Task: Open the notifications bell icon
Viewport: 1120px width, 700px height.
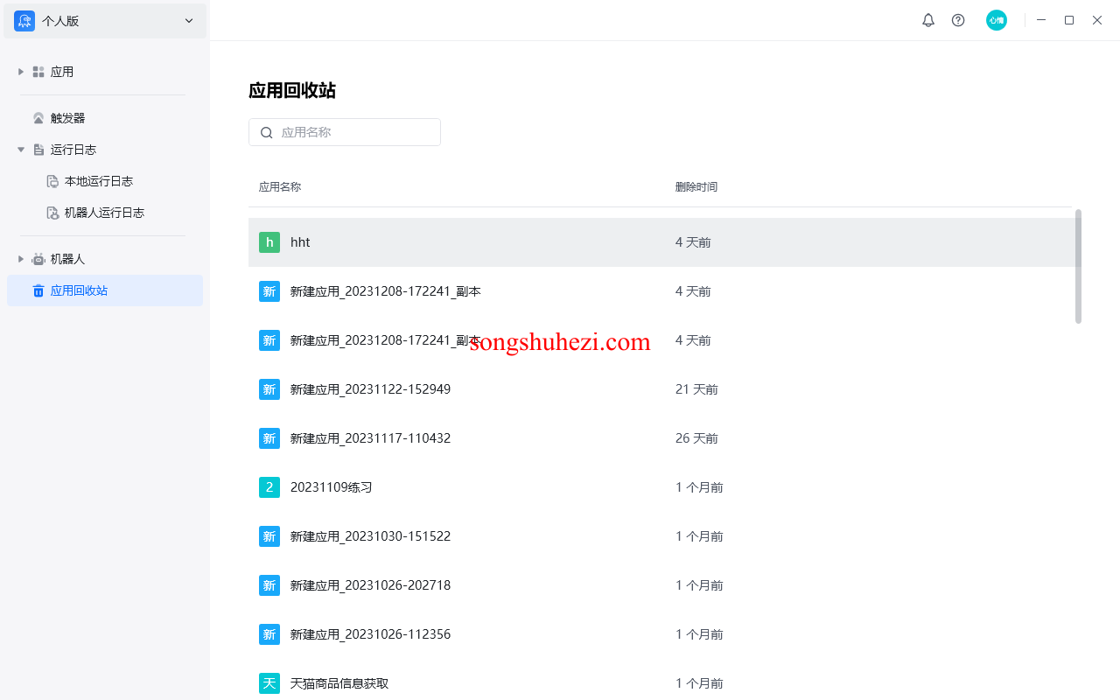Action: pyautogui.click(x=928, y=20)
